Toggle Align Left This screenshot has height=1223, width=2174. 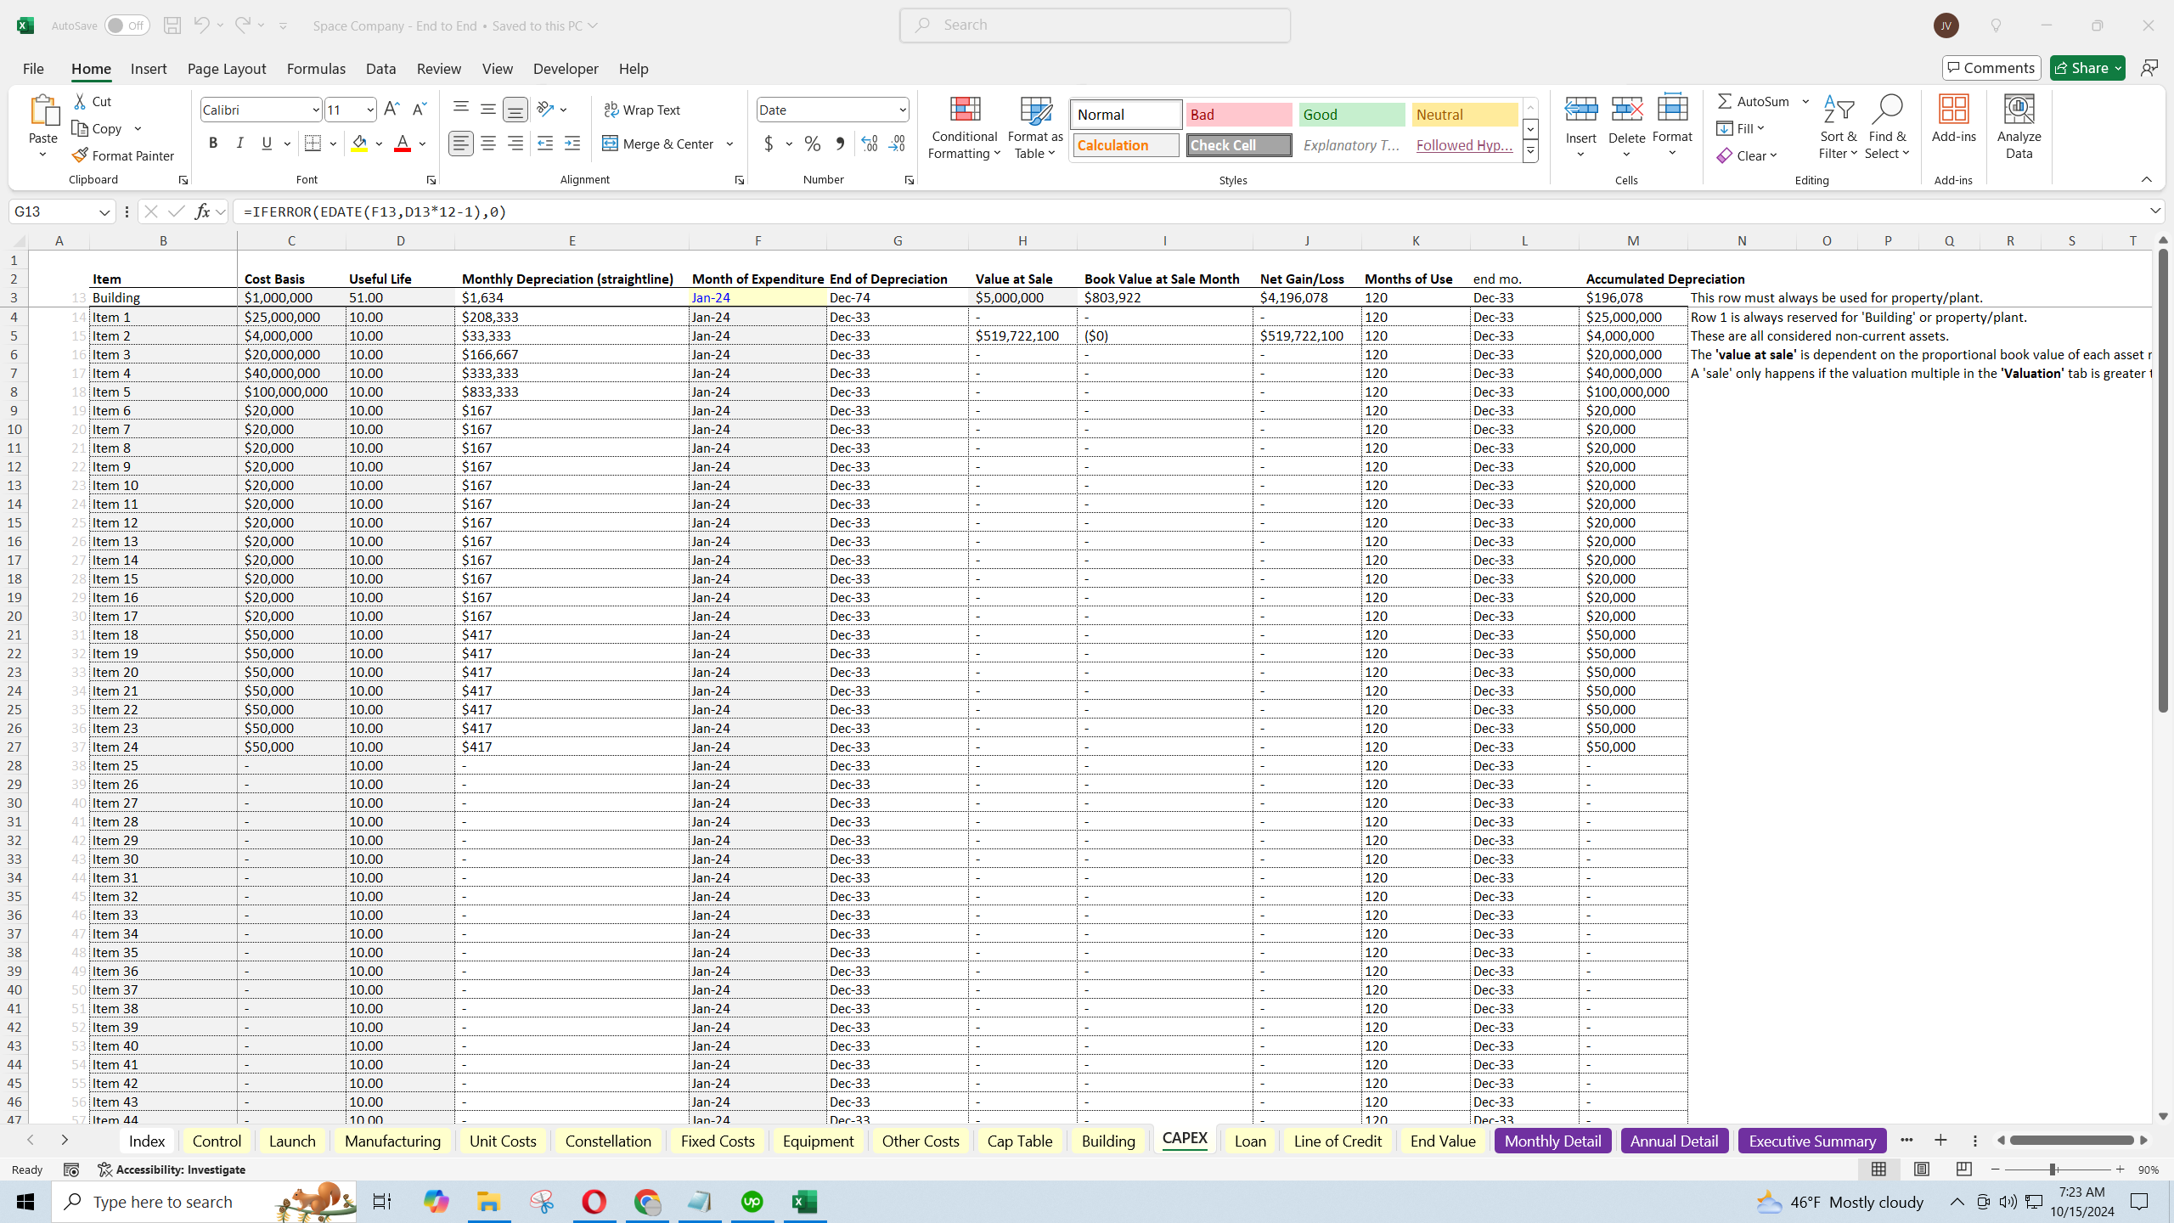pos(461,144)
